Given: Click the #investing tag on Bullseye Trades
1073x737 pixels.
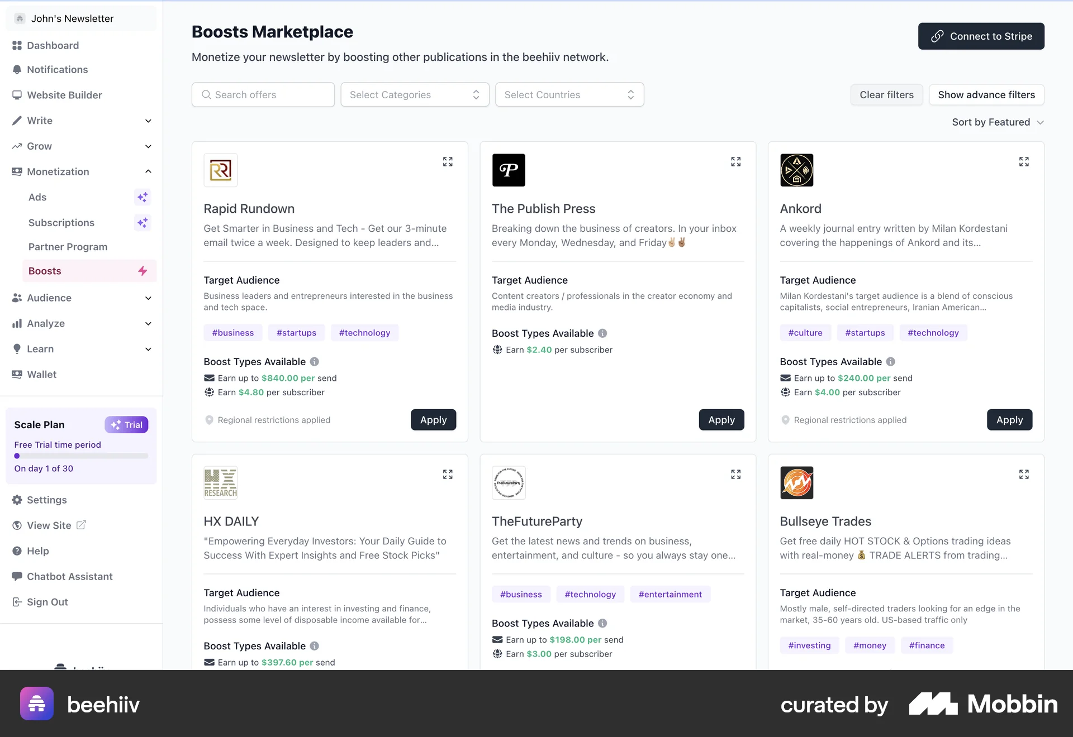Looking at the screenshot, I should (809, 645).
